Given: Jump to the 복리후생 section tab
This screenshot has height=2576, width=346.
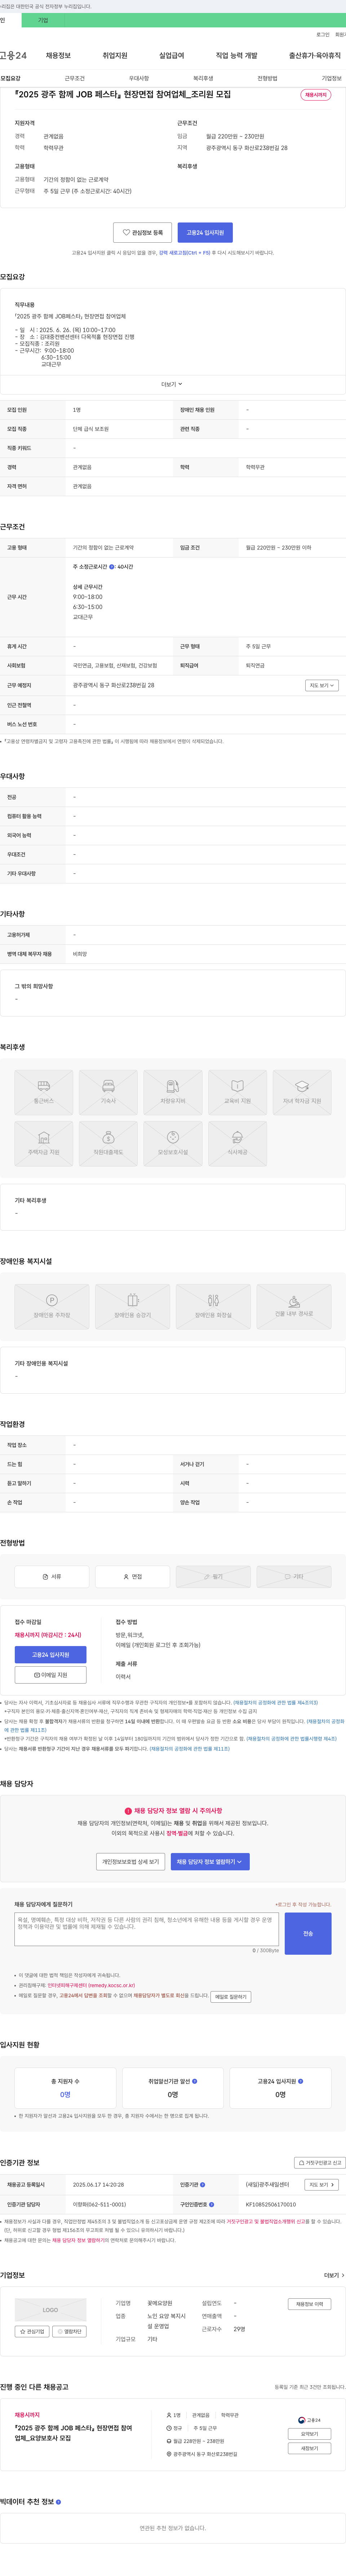Looking at the screenshot, I should click(x=203, y=78).
